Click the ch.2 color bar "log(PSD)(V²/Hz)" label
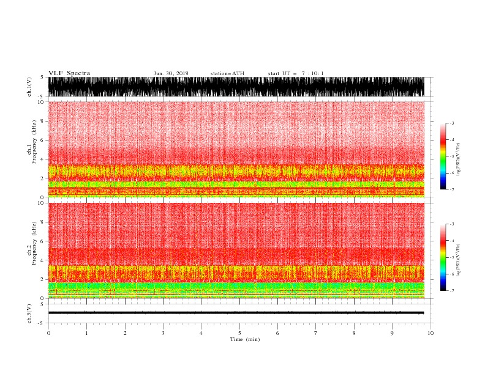The width and height of the screenshot is (485, 374). click(x=459, y=260)
